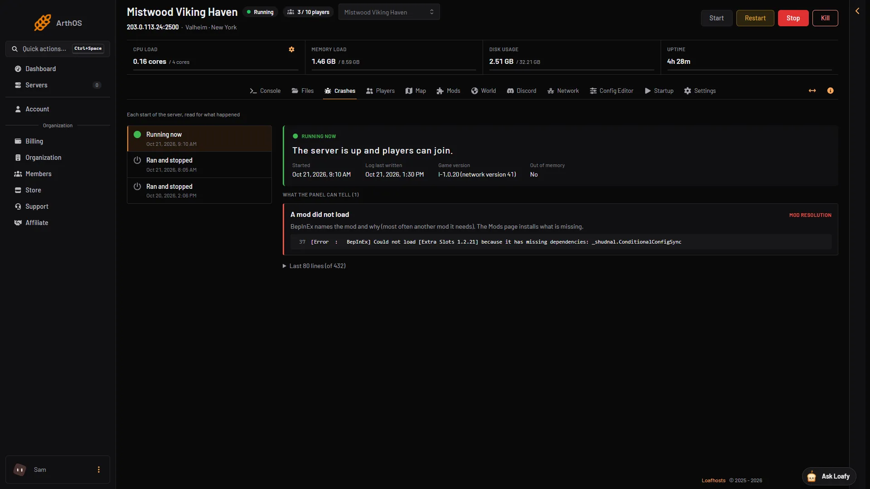The image size is (870, 489).
Task: Click the Restart server button
Action: click(x=755, y=18)
